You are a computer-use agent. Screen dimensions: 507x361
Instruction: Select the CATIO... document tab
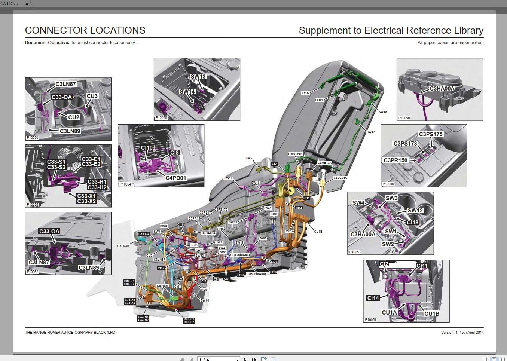point(10,3)
